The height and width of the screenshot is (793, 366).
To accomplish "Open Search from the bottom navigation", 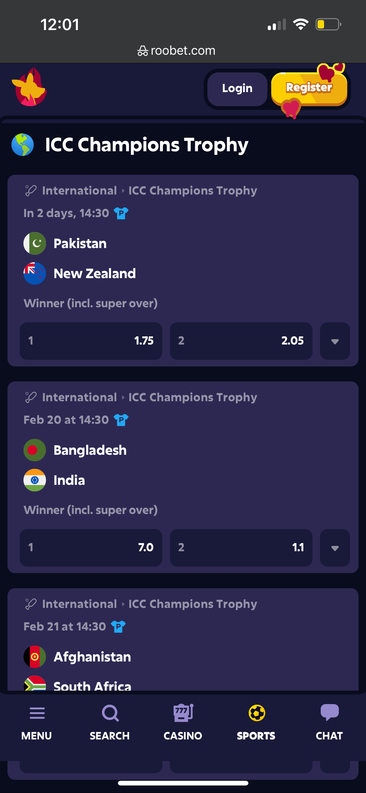I will click(x=109, y=720).
